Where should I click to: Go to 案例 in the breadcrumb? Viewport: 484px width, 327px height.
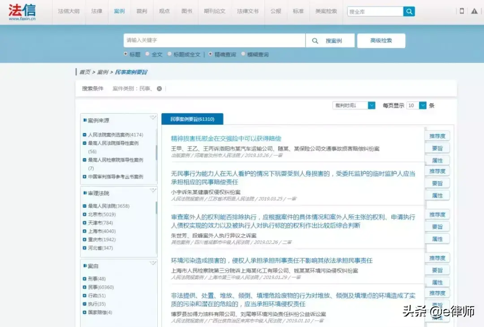(103, 72)
